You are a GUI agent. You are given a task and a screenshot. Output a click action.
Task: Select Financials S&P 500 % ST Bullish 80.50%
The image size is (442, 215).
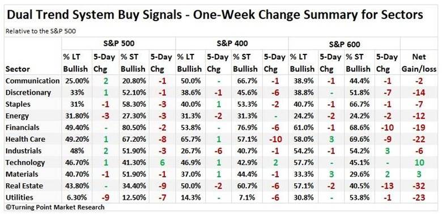[134, 128]
